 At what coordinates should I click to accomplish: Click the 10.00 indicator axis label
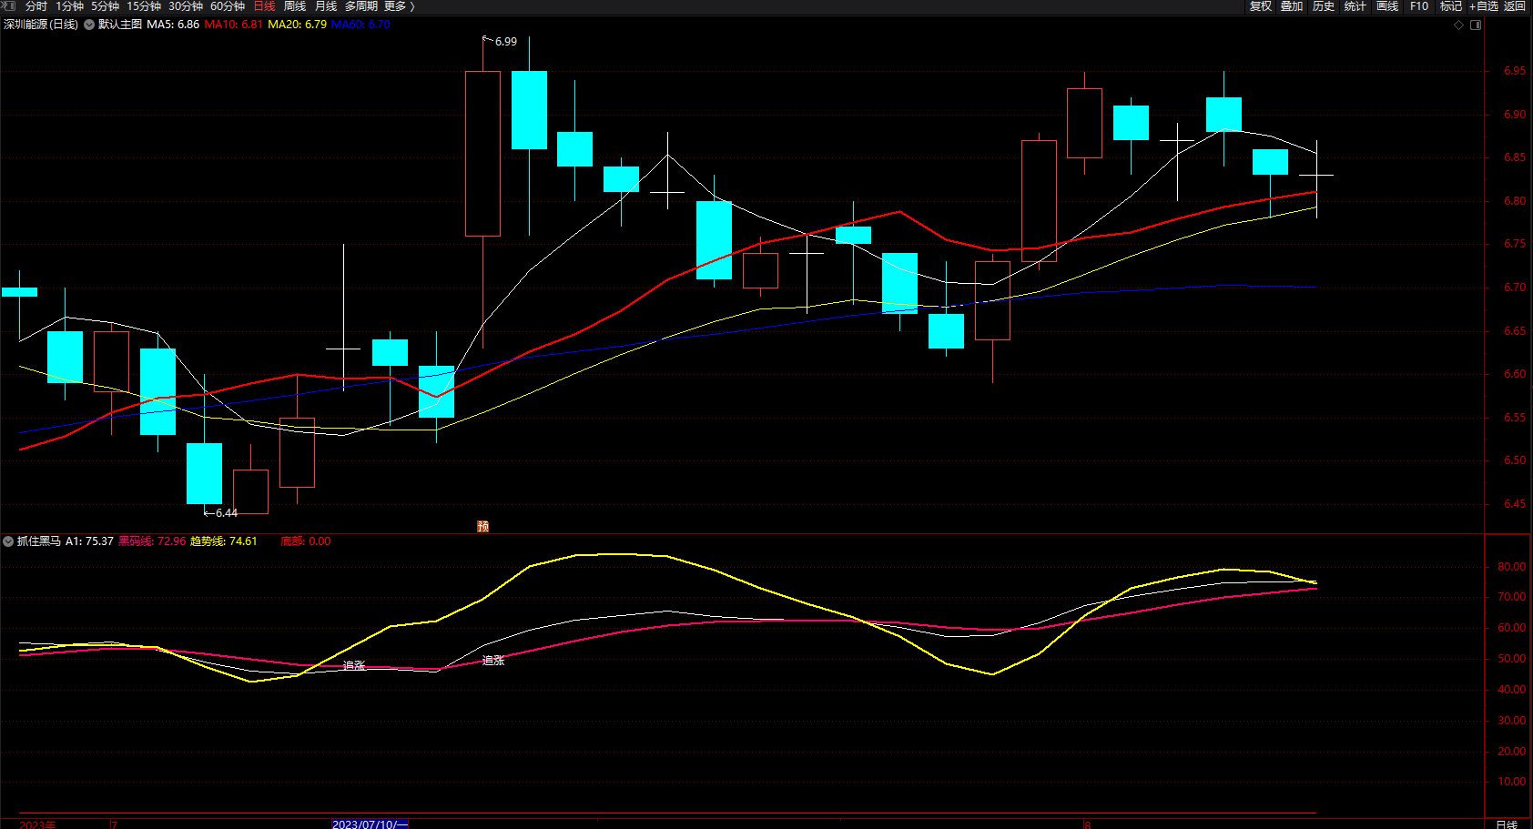1512,782
